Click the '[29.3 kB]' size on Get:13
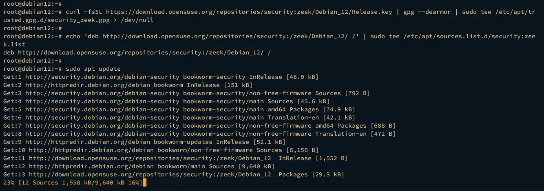The width and height of the screenshot is (544, 191). 327,174
